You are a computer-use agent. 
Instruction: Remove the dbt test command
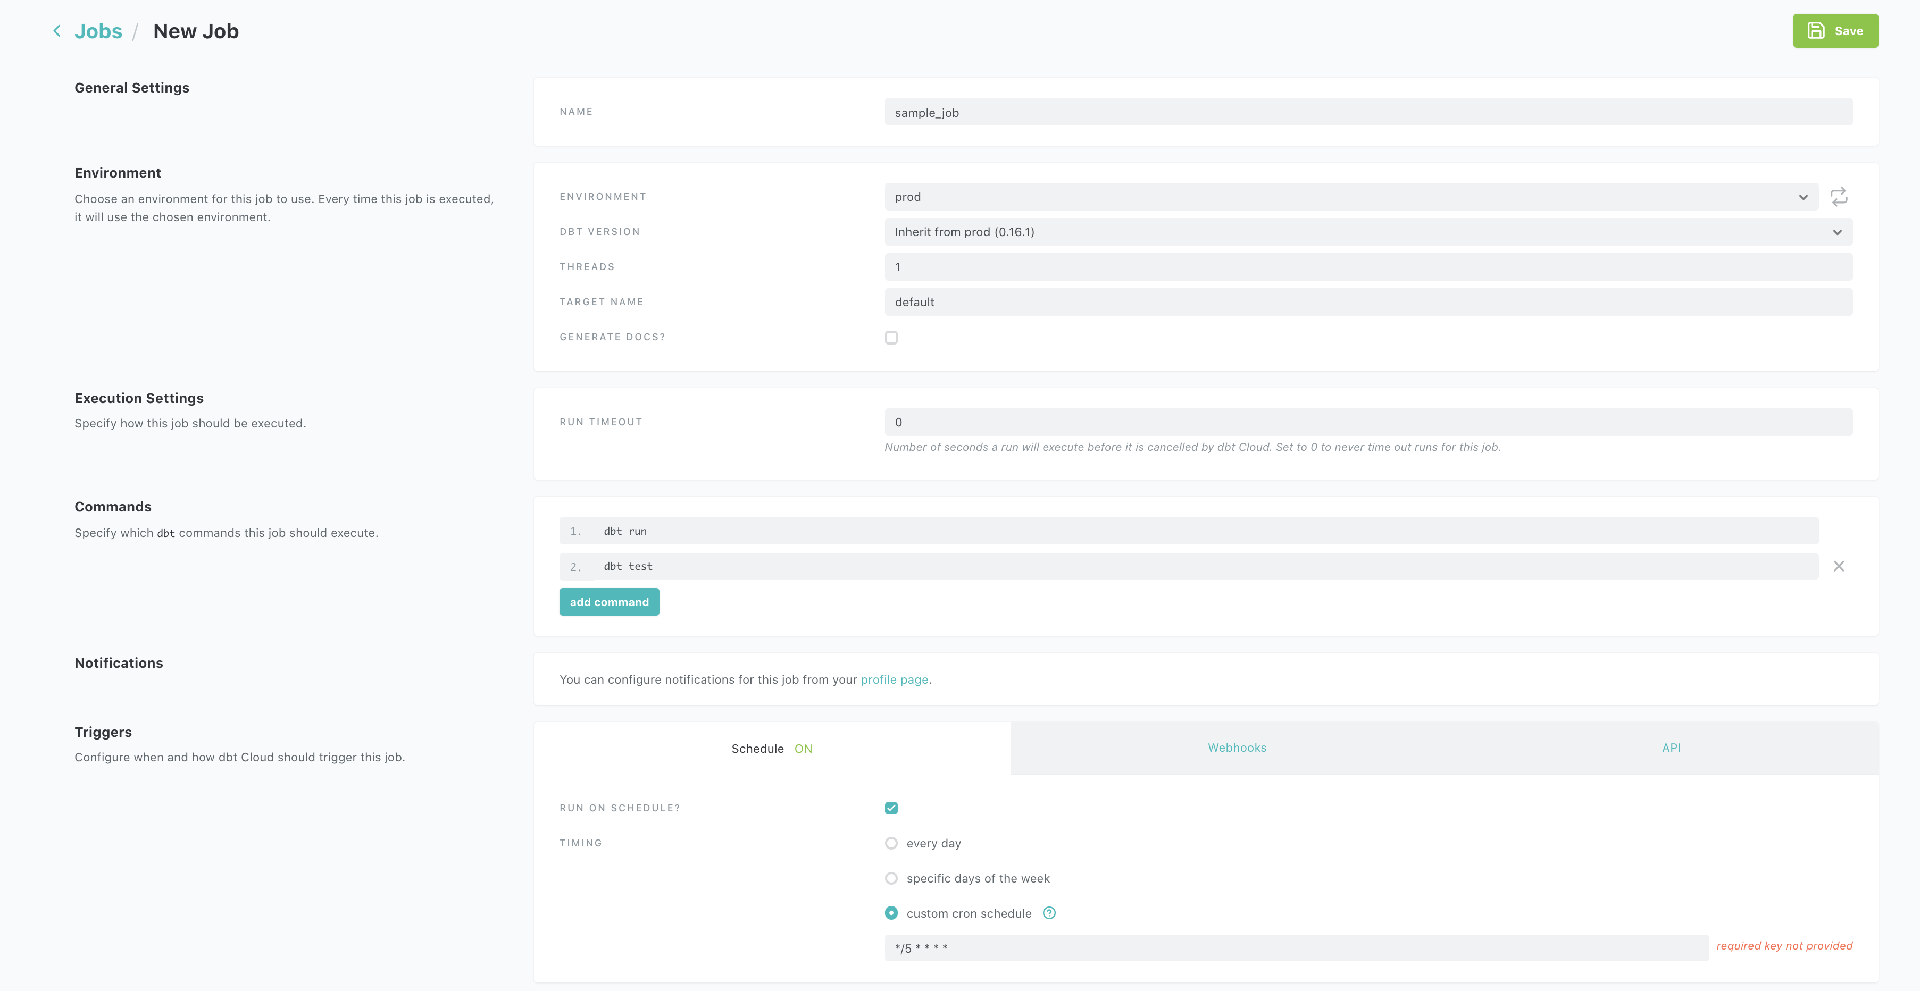(x=1838, y=566)
